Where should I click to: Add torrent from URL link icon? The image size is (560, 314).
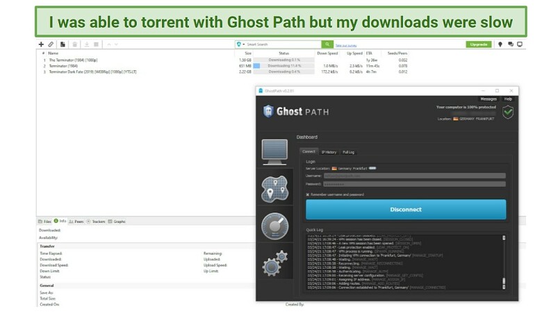[51, 44]
